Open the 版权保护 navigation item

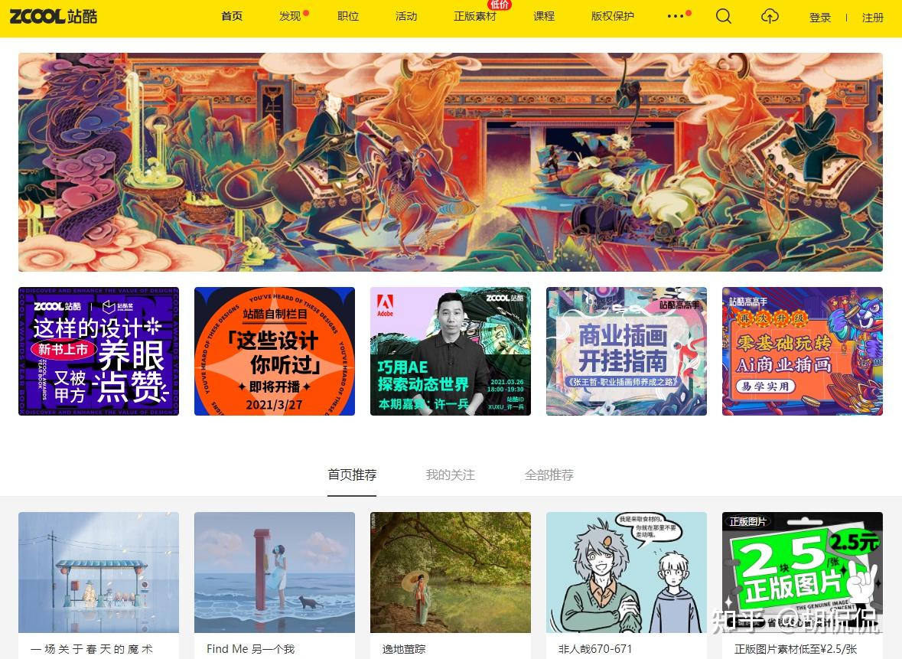[x=612, y=16]
